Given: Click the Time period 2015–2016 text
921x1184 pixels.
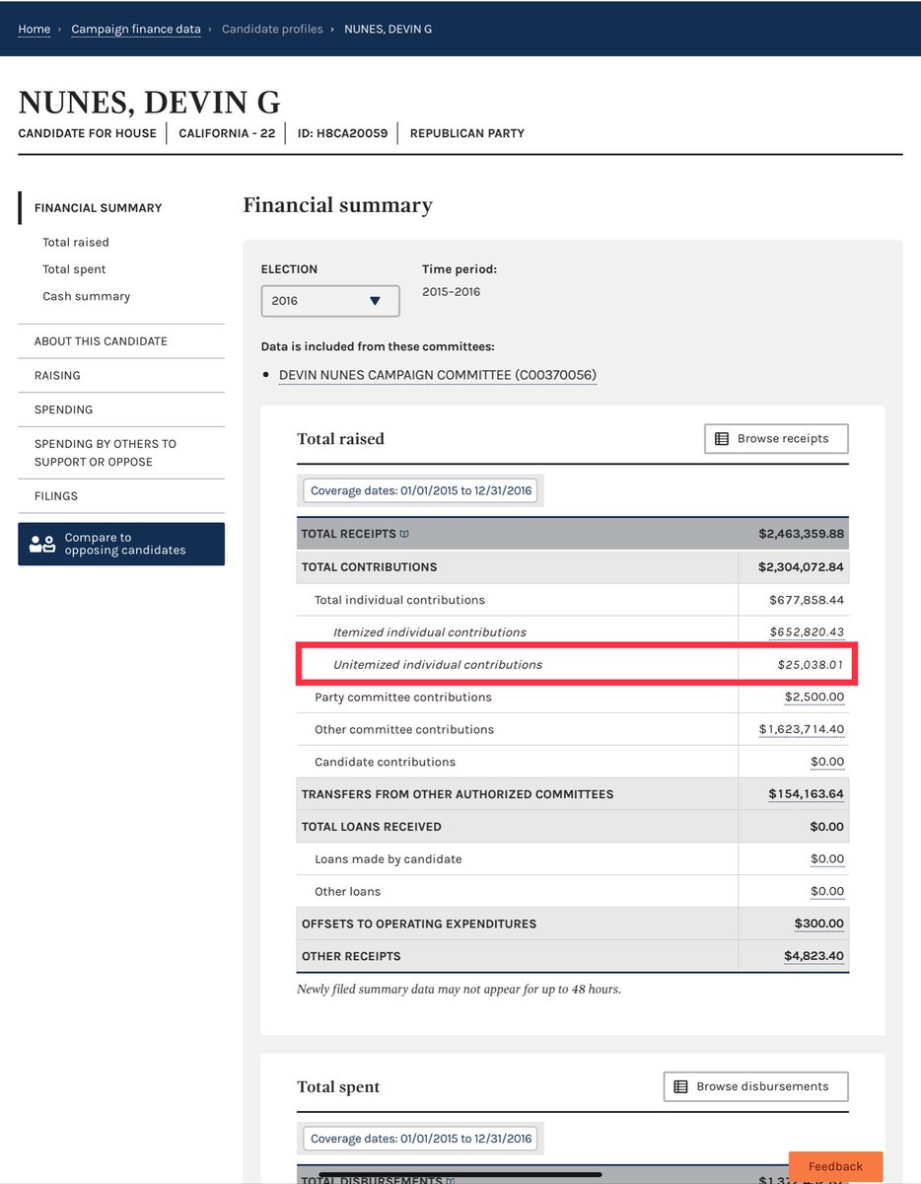Looking at the screenshot, I should click(x=452, y=292).
